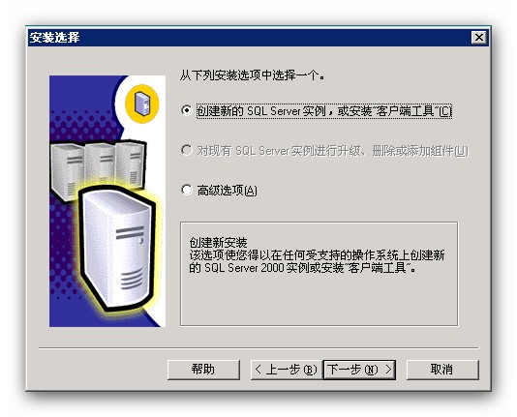Click the instruction text 从下列安装选项中选择一个

(253, 75)
